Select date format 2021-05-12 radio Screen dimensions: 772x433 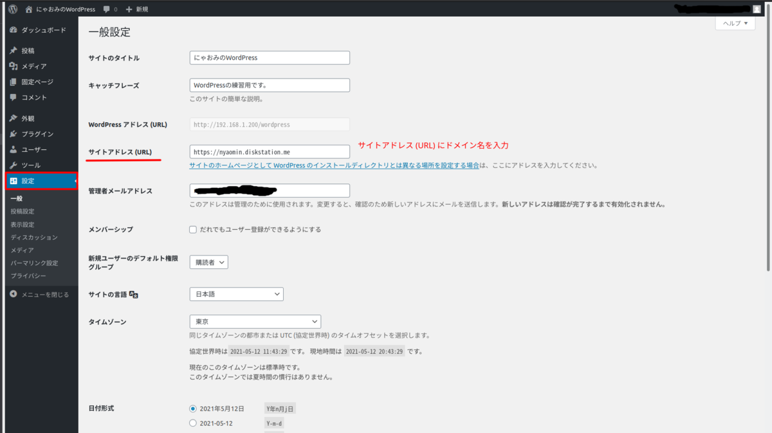click(193, 423)
